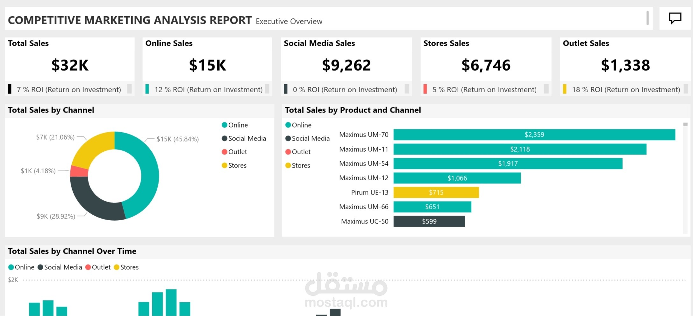The width and height of the screenshot is (693, 316).
Task: Open the Outlet Sales $1,338 card
Action: point(625,66)
